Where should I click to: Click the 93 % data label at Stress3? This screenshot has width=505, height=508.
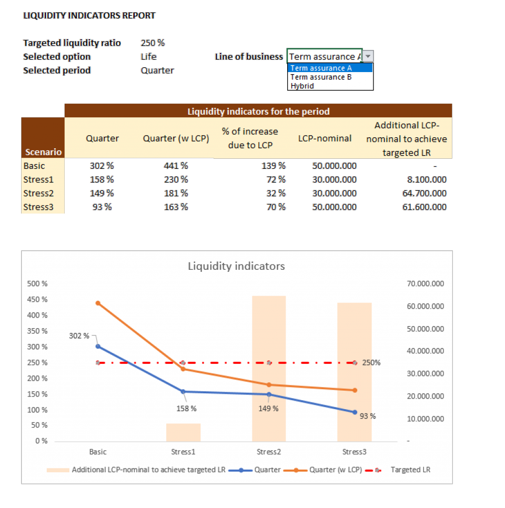pyautogui.click(x=368, y=416)
